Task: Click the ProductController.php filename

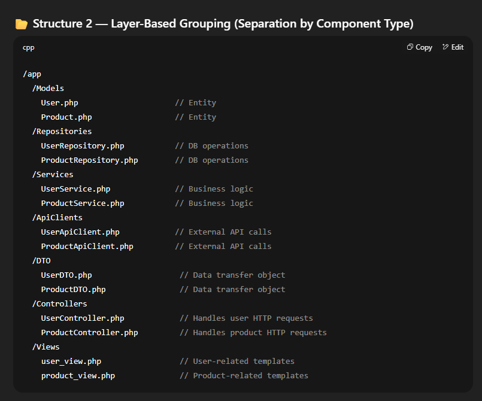Action: 89,332
